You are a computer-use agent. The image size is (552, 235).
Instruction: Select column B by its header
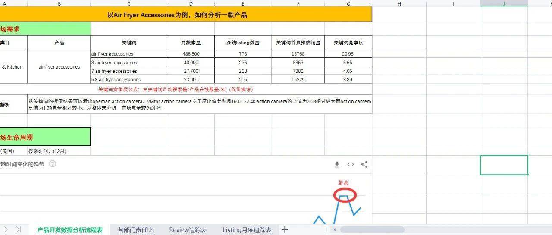(x=59, y=3)
